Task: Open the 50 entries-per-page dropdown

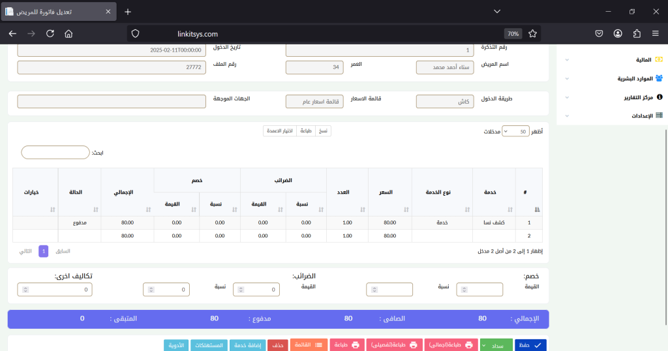Action: click(515, 131)
